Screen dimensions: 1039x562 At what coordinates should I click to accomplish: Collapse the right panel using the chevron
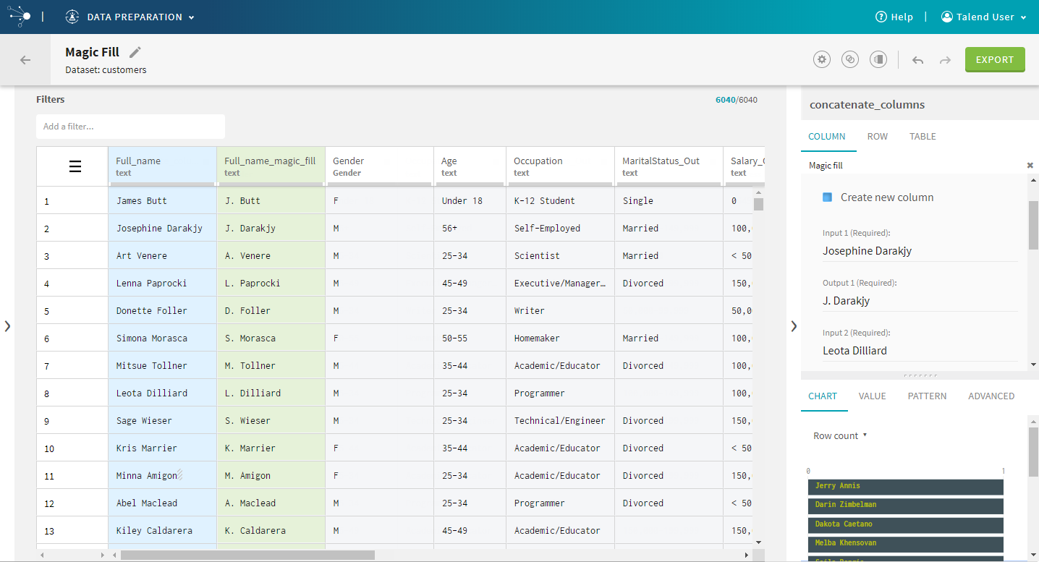pos(794,325)
